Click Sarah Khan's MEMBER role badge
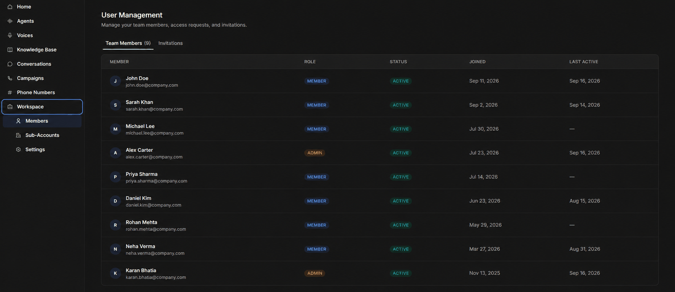675x292 pixels. pyautogui.click(x=317, y=105)
